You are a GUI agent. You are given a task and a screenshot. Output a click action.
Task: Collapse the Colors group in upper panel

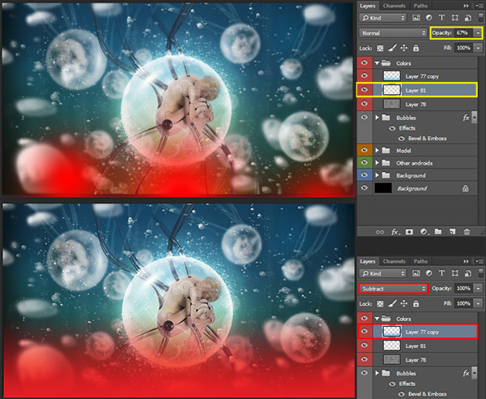(x=377, y=63)
